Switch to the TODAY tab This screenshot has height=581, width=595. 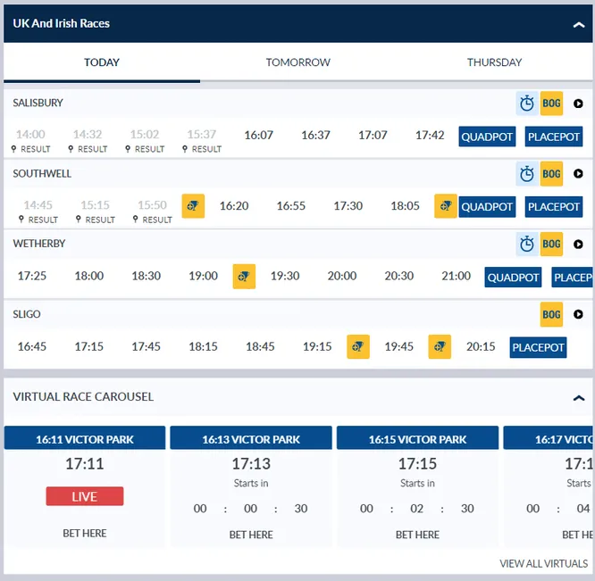point(102,62)
